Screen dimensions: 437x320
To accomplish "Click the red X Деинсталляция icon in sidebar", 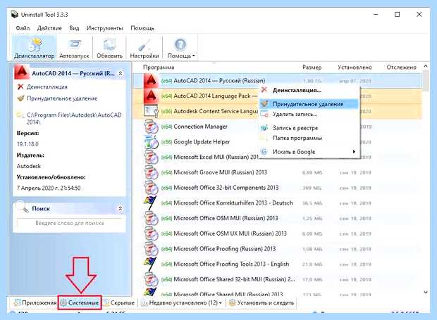I will point(20,87).
